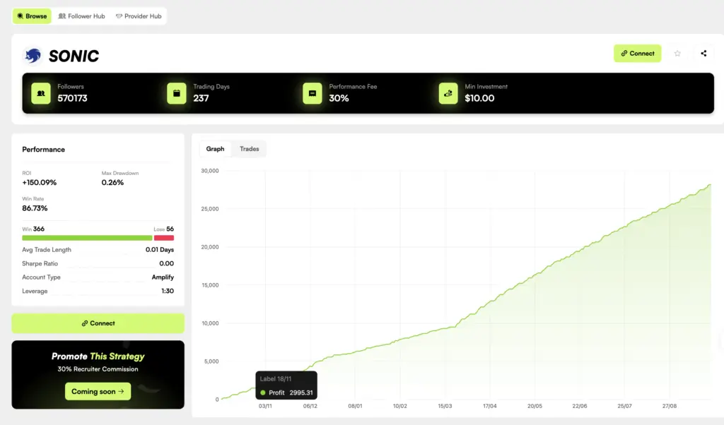Click the 15/03 x-axis date label

(445, 406)
